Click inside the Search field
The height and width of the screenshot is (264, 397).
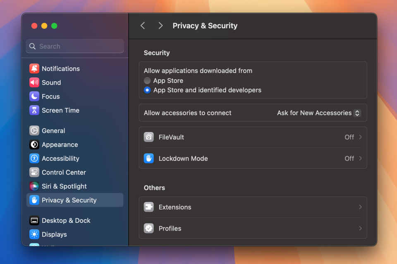click(x=74, y=46)
